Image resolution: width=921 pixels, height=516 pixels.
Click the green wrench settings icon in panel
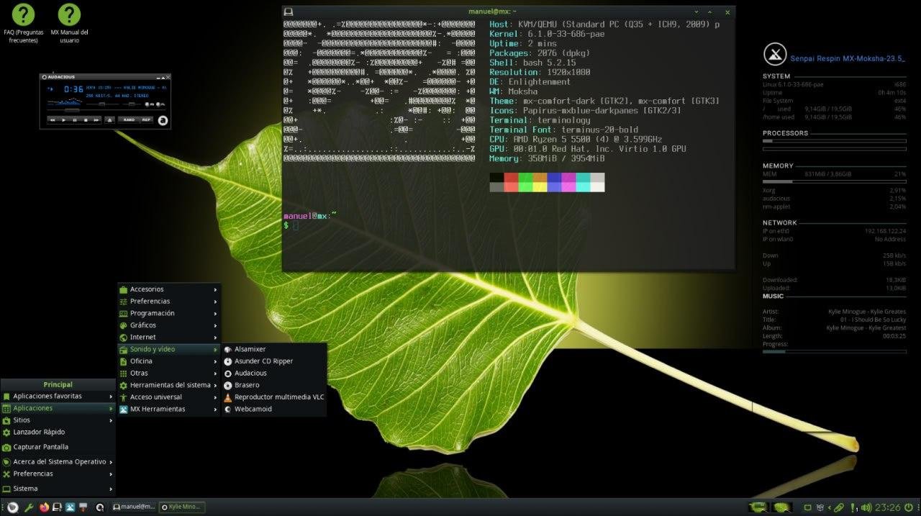[x=30, y=507]
